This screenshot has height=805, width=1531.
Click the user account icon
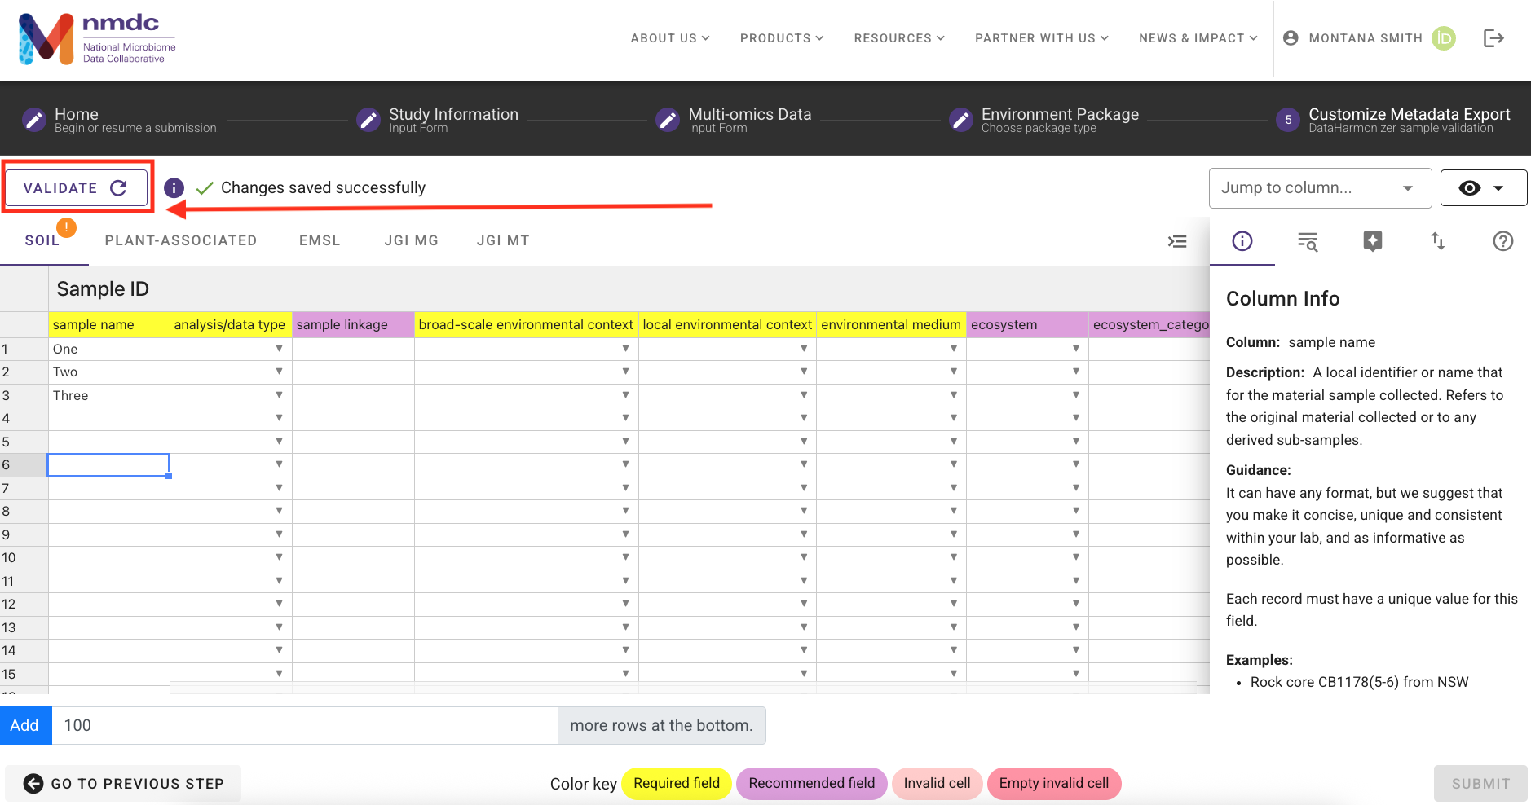coord(1291,38)
